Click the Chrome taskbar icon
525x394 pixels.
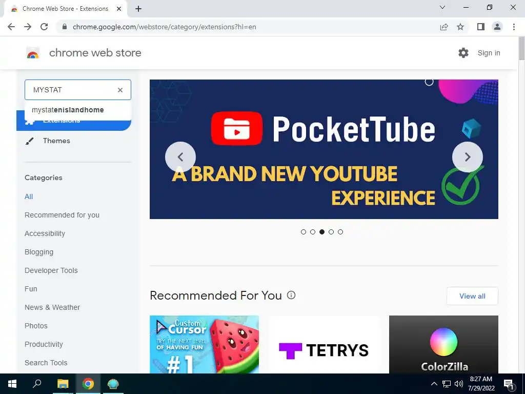[88, 384]
